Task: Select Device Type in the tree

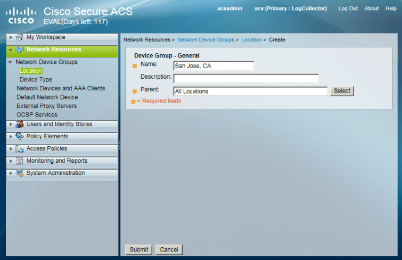Action: (36, 80)
